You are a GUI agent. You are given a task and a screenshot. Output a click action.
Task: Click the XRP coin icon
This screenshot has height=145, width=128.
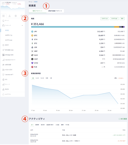[x=32, y=51]
